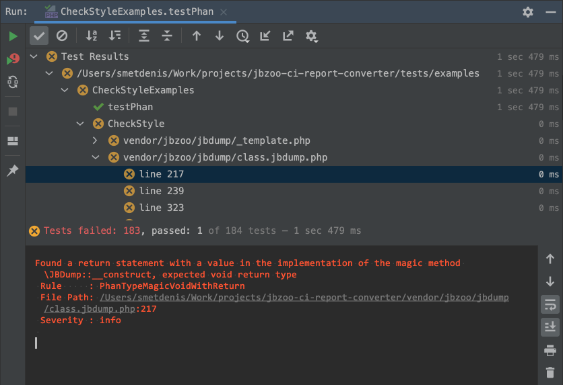Toggle scroll to end of console
The height and width of the screenshot is (385, 563).
550,327
